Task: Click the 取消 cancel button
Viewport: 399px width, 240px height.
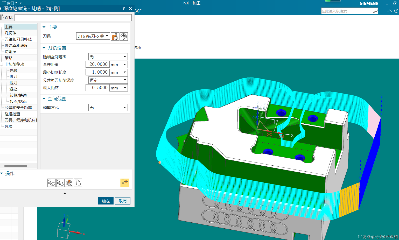Action: click(x=123, y=201)
